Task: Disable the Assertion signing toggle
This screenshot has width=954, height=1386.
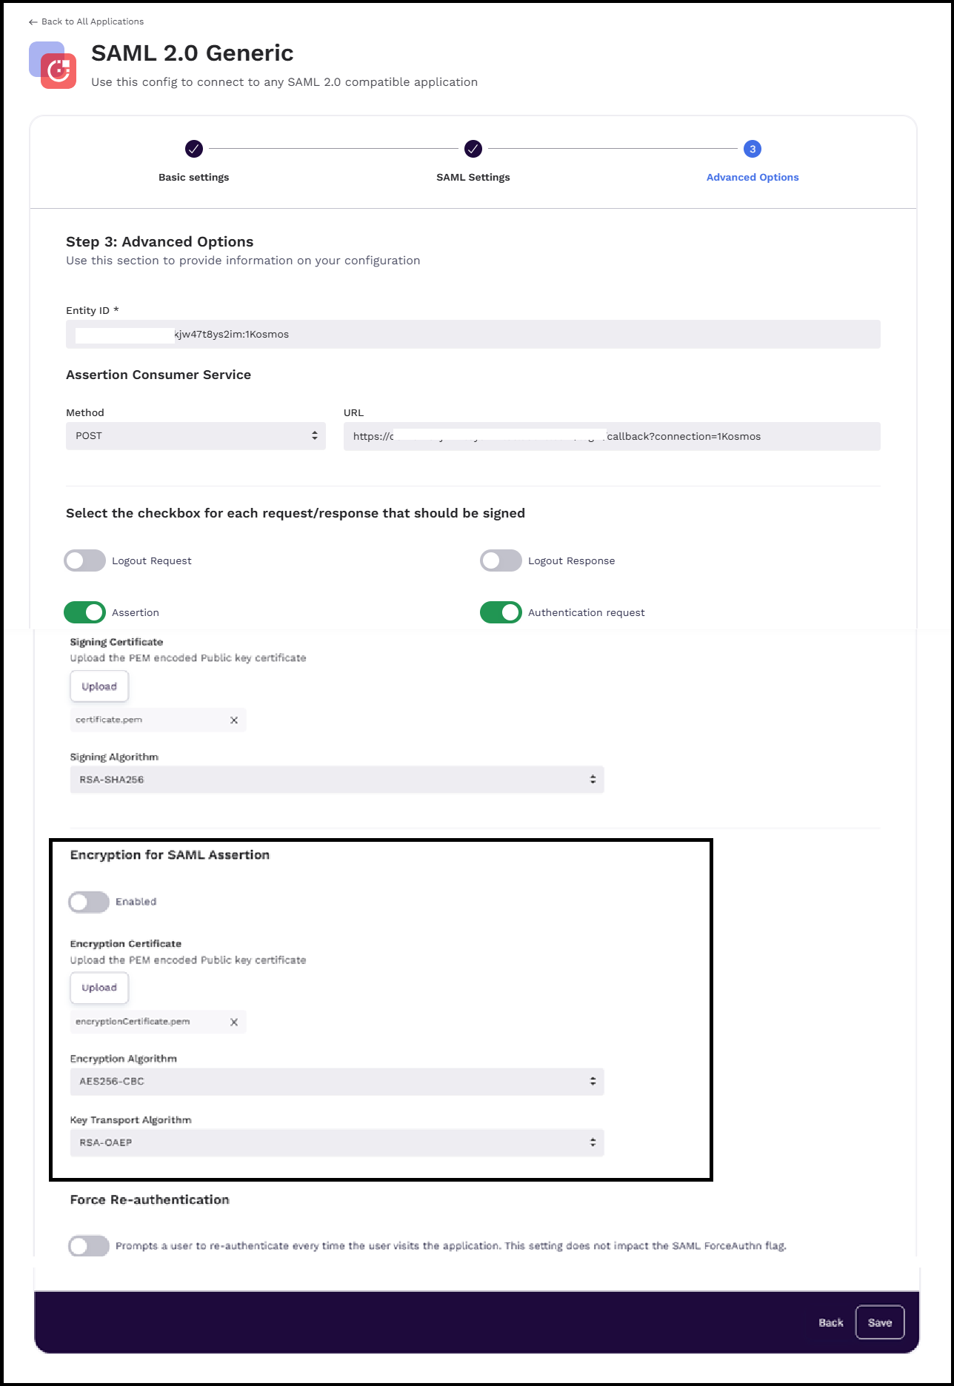Action: (85, 612)
